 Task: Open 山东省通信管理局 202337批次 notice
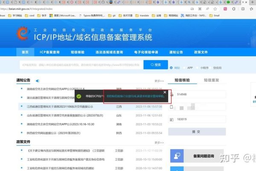tap(65, 115)
